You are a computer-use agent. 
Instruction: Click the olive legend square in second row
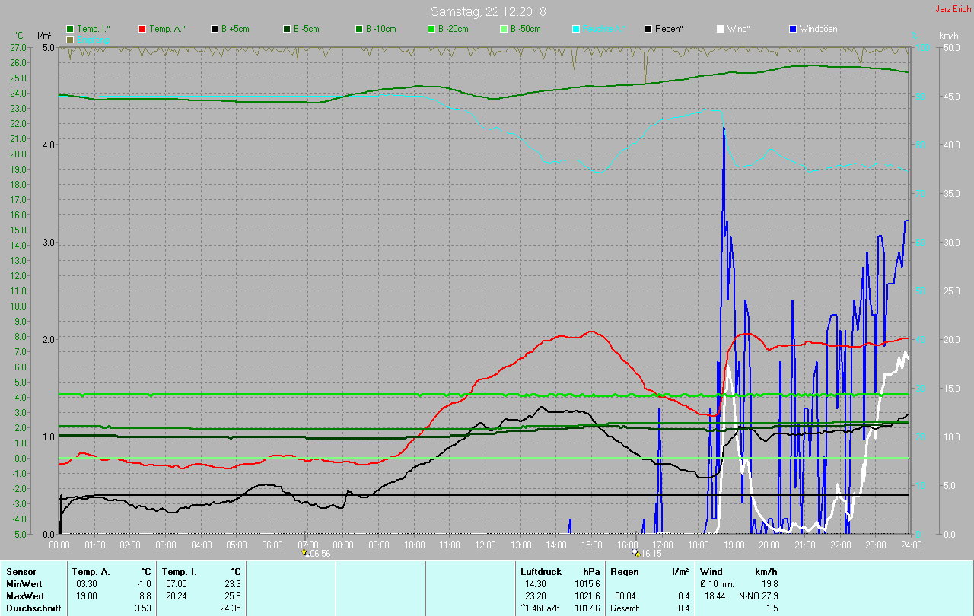click(x=71, y=39)
